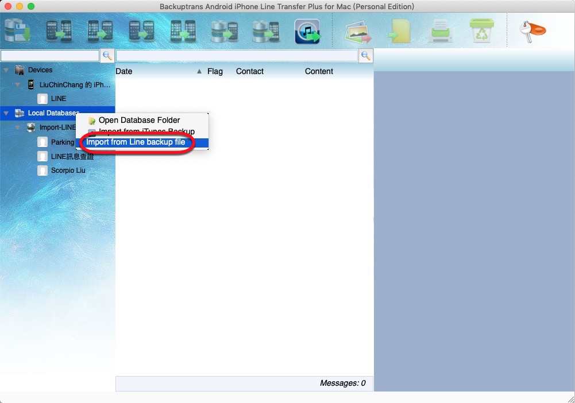
Task: Click the Devices group icon
Action: click(20, 70)
